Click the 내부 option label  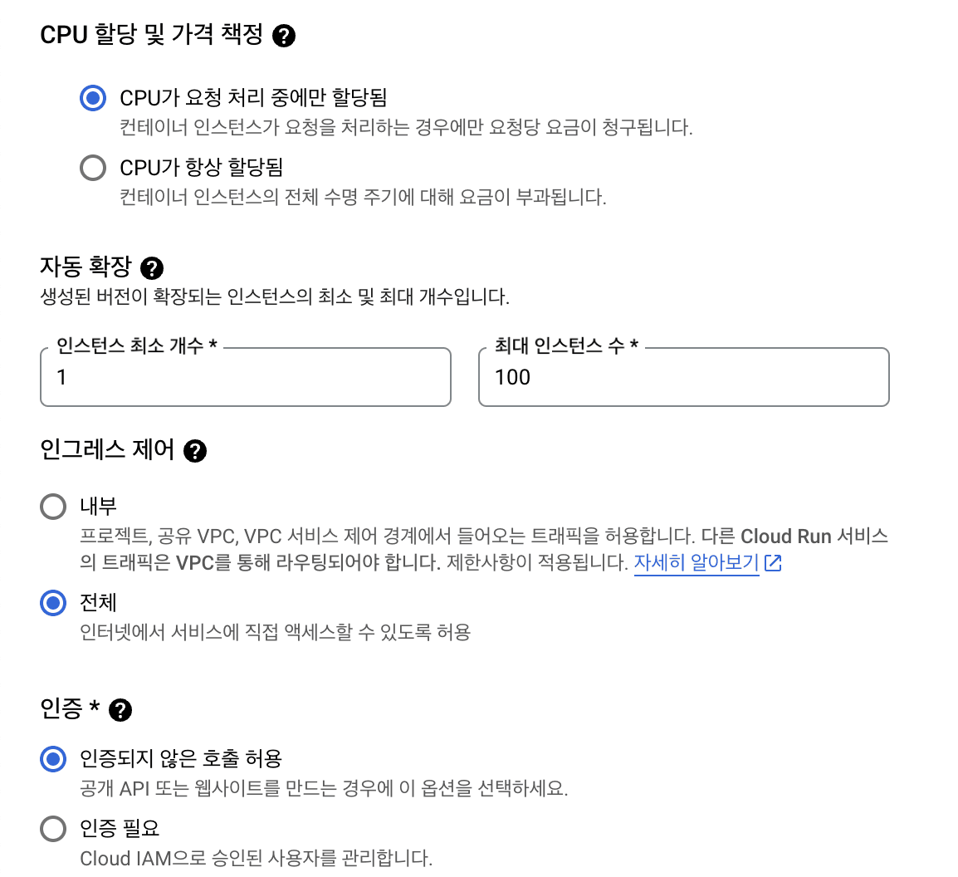(99, 507)
